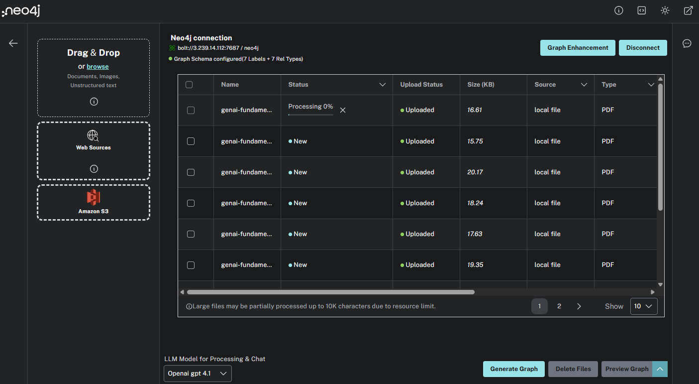
Task: Toggle the light/dark theme sun icon
Action: [x=665, y=10]
